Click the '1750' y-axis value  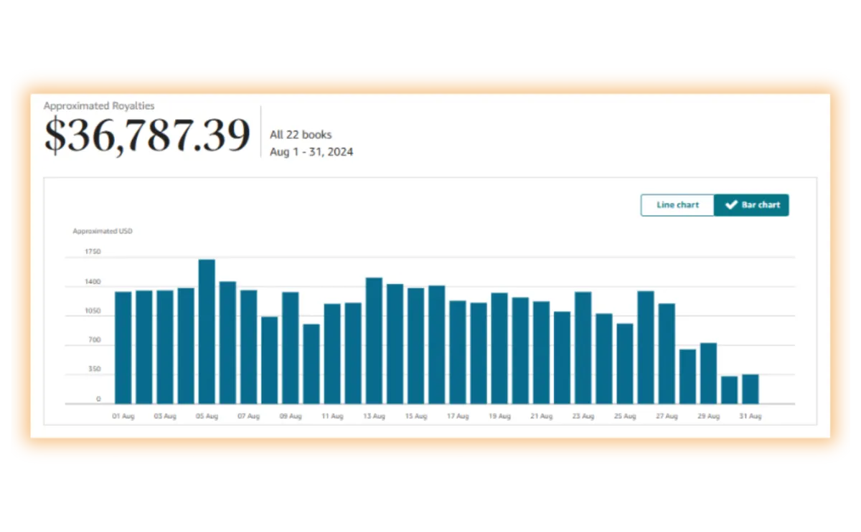tap(93, 252)
